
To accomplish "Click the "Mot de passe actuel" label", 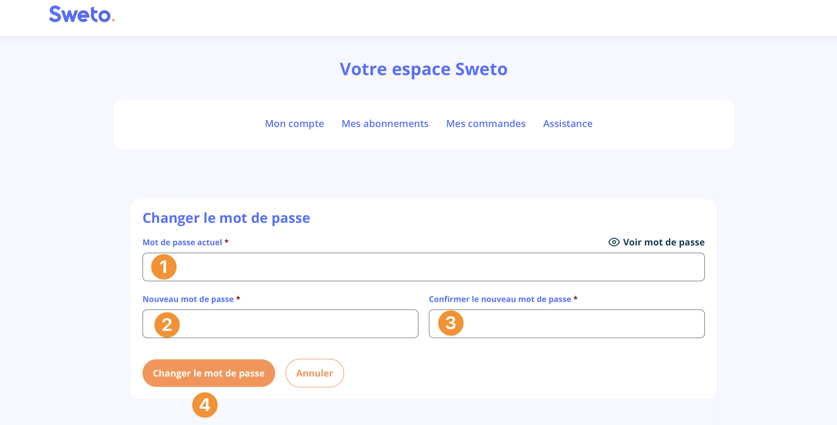I will pos(182,242).
